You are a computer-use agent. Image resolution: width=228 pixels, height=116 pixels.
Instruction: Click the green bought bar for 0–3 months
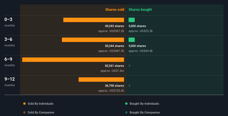(x=132, y=20)
